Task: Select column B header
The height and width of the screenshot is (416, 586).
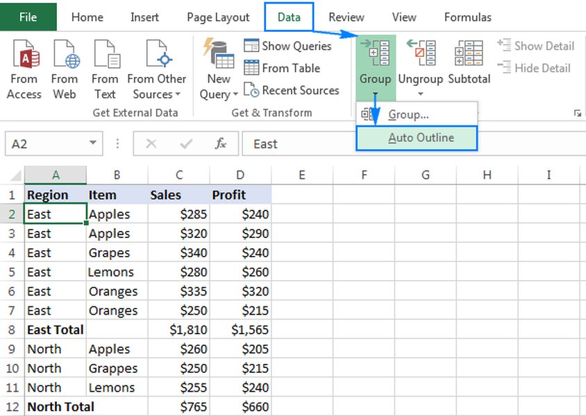Action: tap(117, 175)
